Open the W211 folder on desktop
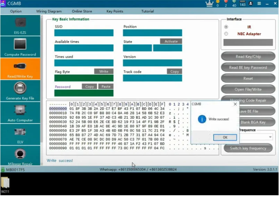Viewport: 280px width, 197px height. [x=5, y=185]
